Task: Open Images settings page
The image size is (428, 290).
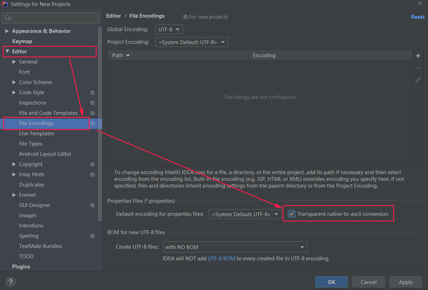Action: (28, 215)
